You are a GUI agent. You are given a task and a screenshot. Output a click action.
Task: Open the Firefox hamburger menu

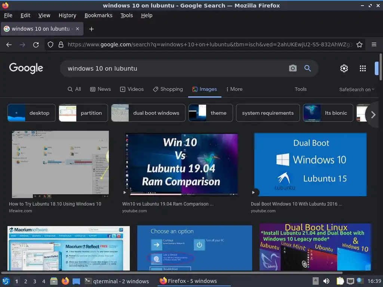(374, 44)
